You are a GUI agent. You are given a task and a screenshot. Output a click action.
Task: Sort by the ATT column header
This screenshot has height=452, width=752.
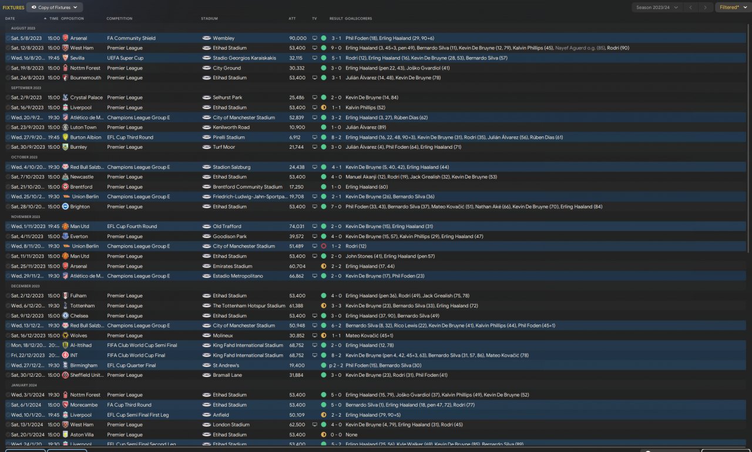point(292,19)
